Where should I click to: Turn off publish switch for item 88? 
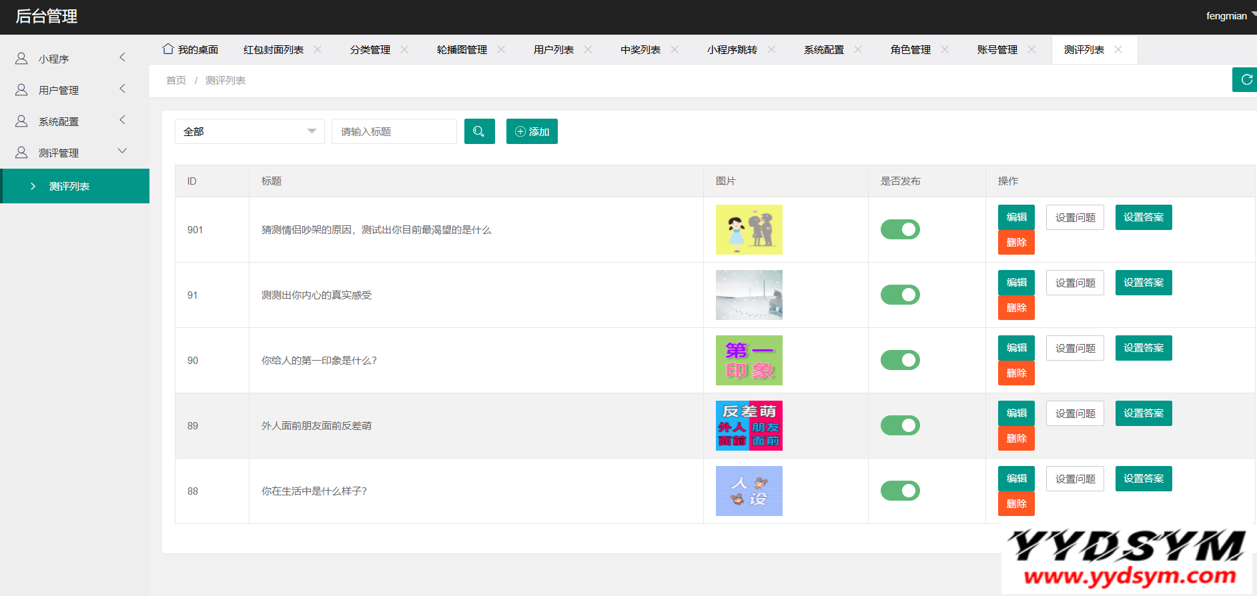coord(899,491)
